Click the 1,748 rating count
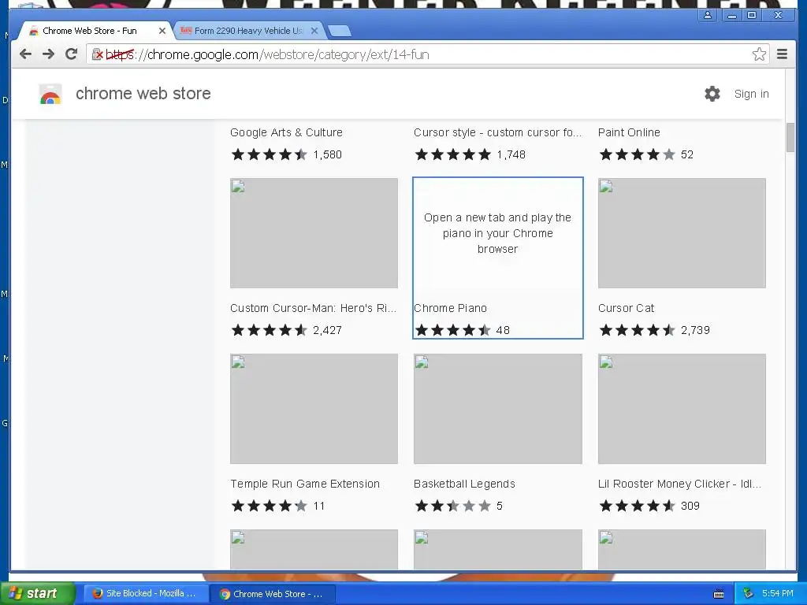 click(511, 154)
